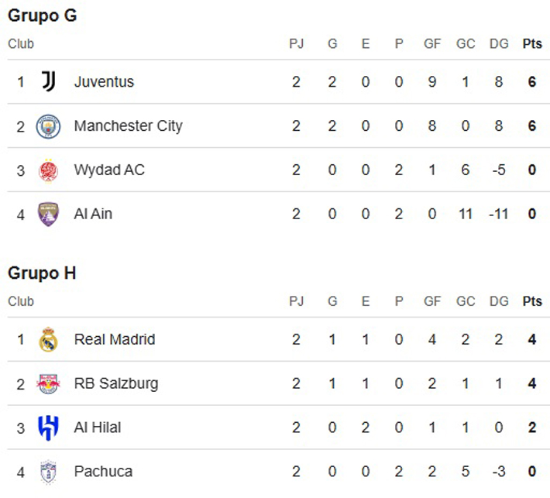Click the Manchester City crest icon
Screen dimensions: 550x498
point(48,126)
